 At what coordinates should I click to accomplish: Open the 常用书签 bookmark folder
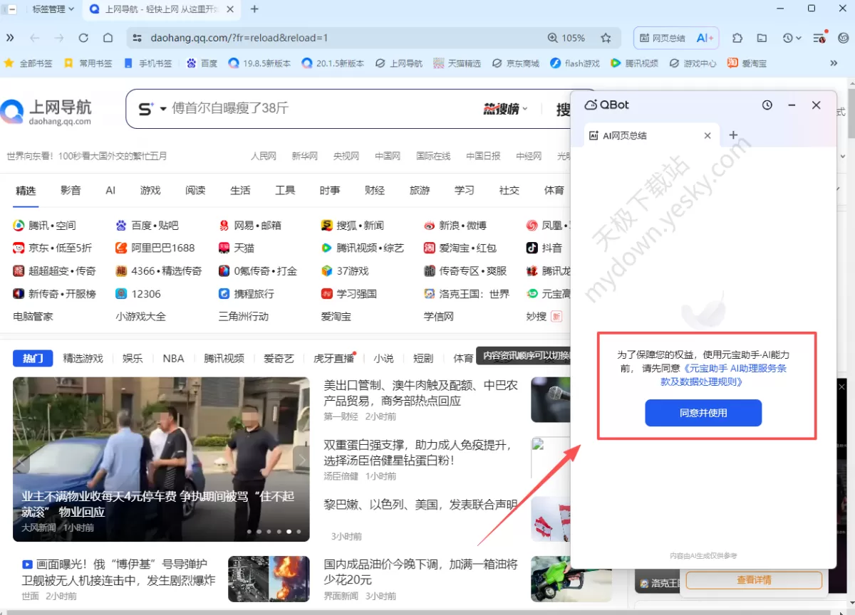88,63
